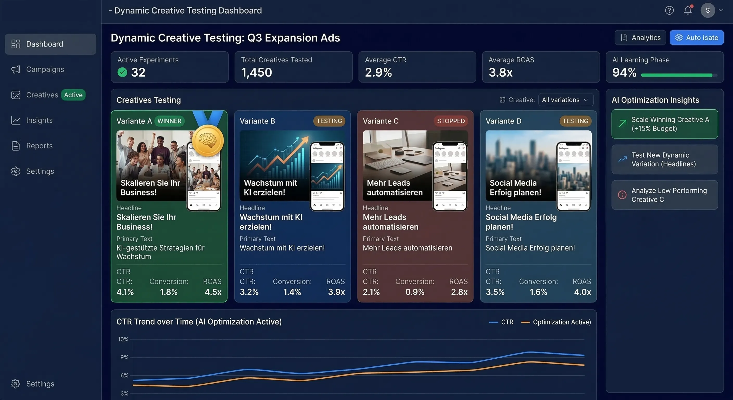Click the AI Learning Phase progress bar
Screen dimensions: 733x400
(x=676, y=75)
